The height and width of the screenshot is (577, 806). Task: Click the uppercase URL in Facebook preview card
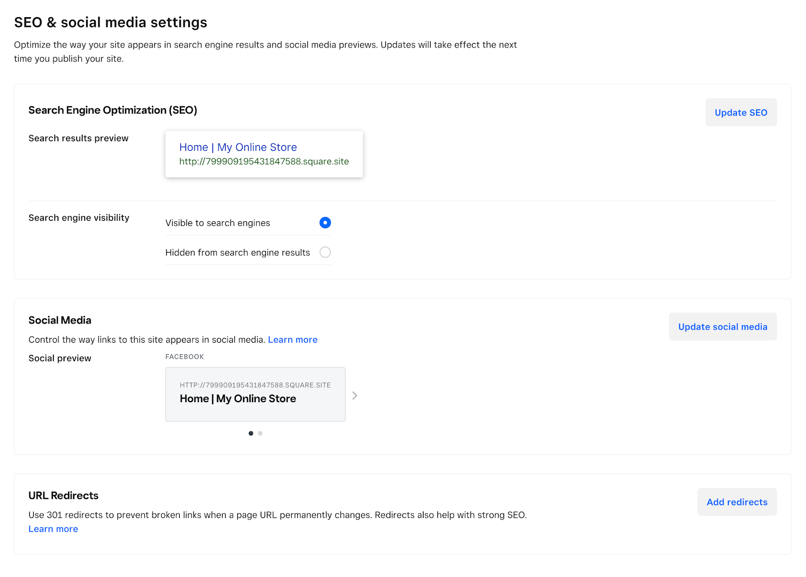pos(255,385)
